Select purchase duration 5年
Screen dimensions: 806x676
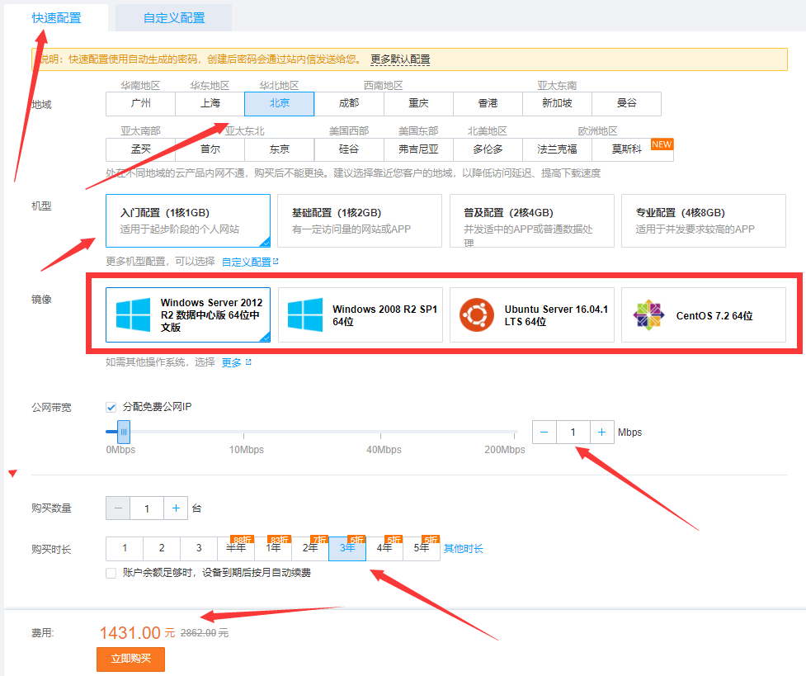[422, 548]
